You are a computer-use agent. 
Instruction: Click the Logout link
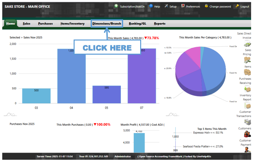tap(244, 6)
